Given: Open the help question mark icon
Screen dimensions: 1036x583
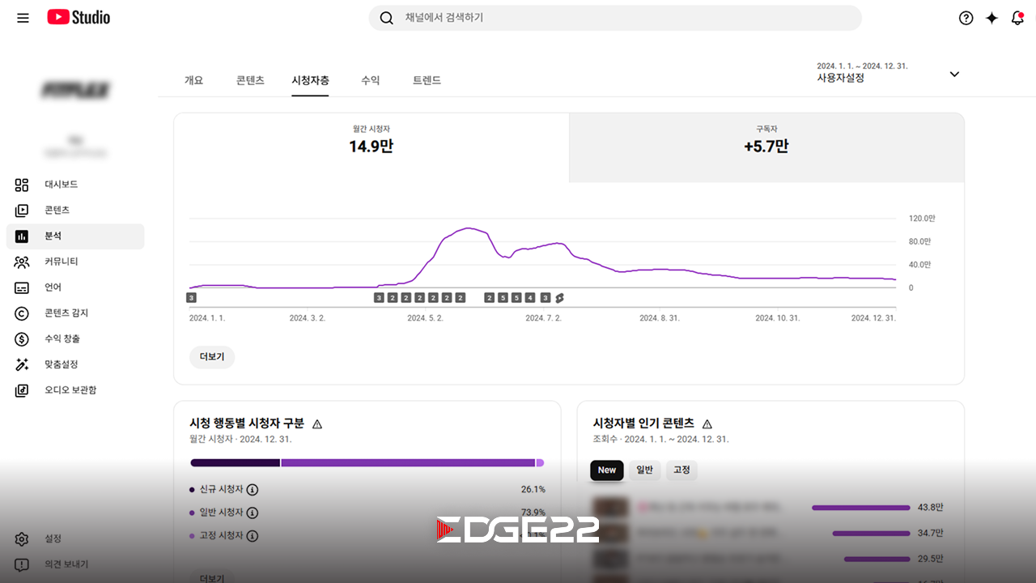Looking at the screenshot, I should [966, 18].
